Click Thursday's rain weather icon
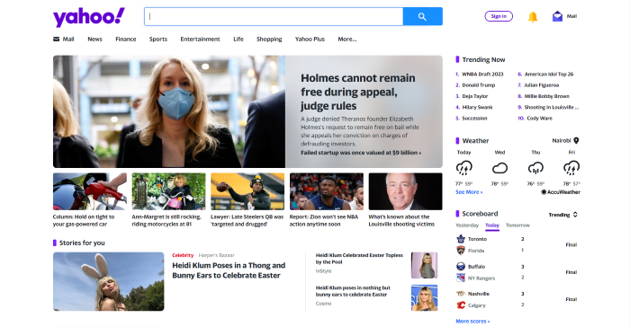The height and width of the screenshot is (327, 630). (535, 168)
